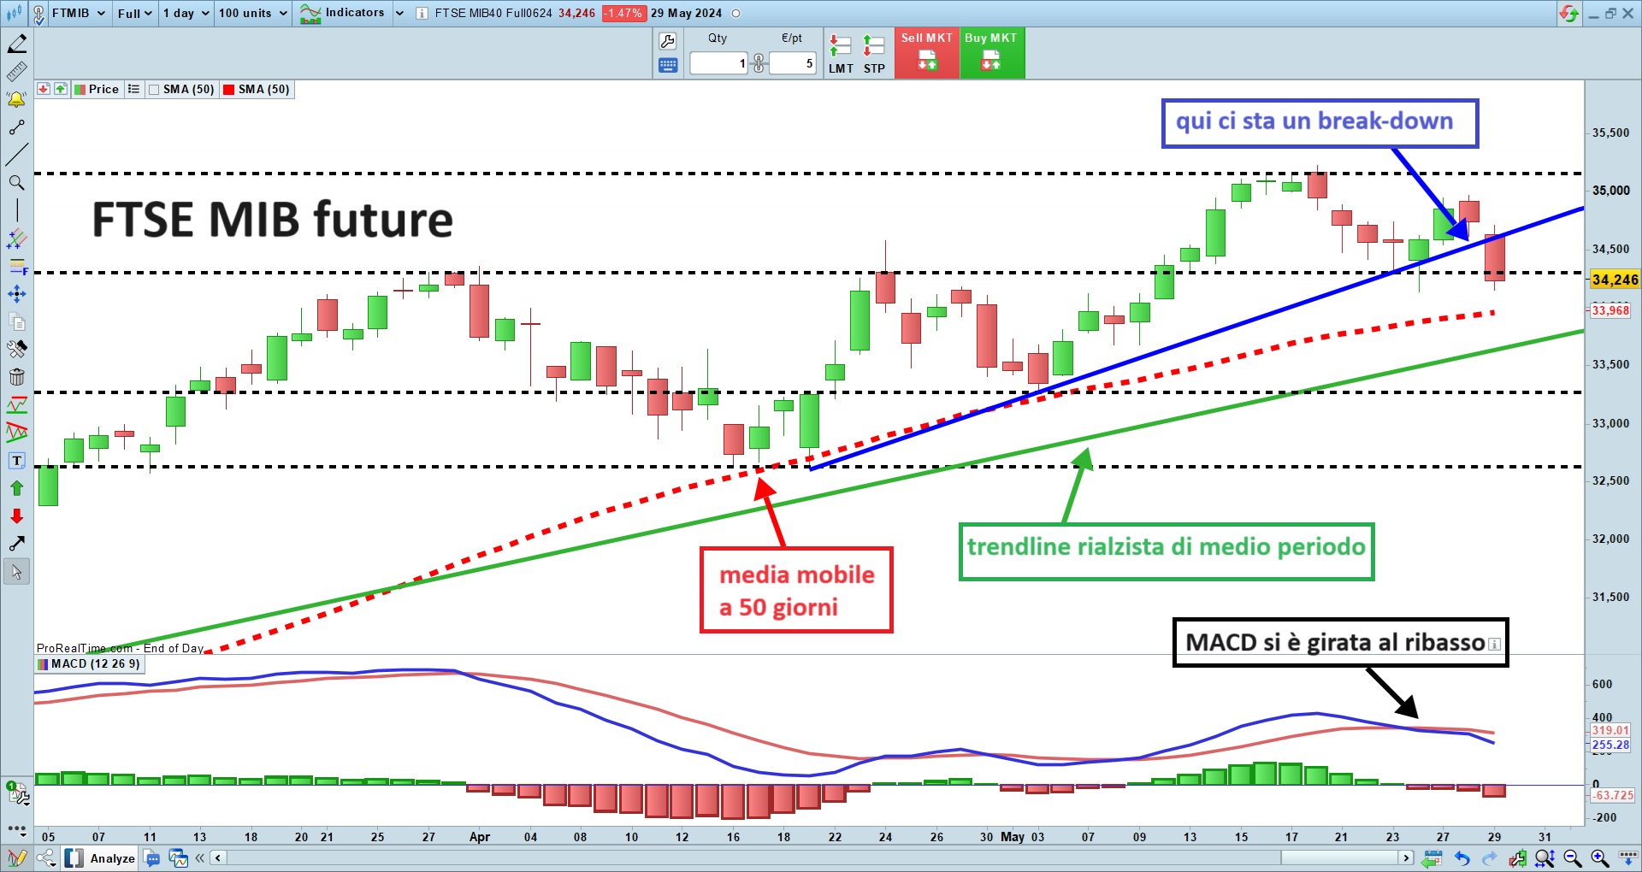1642x872 pixels.
Task: Click the calendar go-to-date icon
Action: point(1432,858)
